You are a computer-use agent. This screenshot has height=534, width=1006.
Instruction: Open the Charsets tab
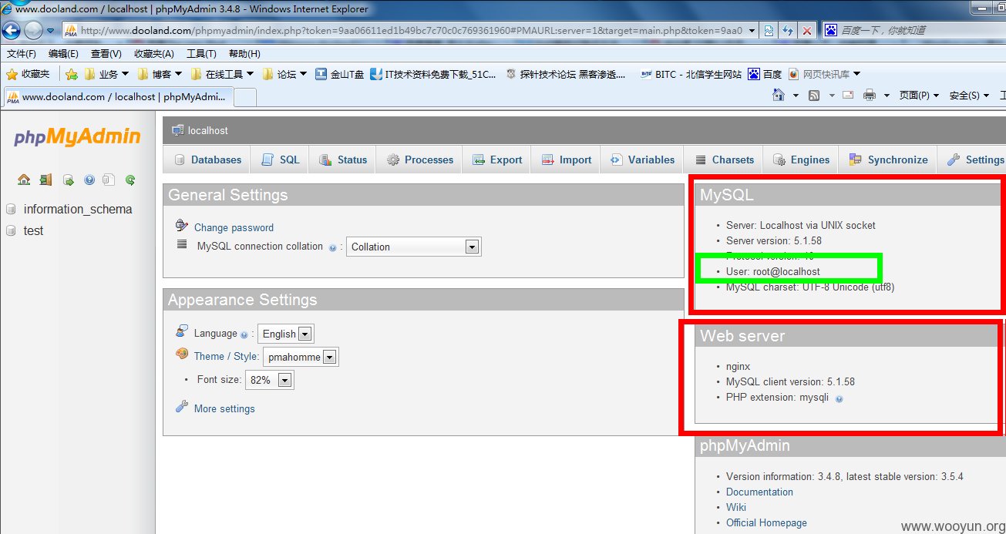tap(725, 160)
